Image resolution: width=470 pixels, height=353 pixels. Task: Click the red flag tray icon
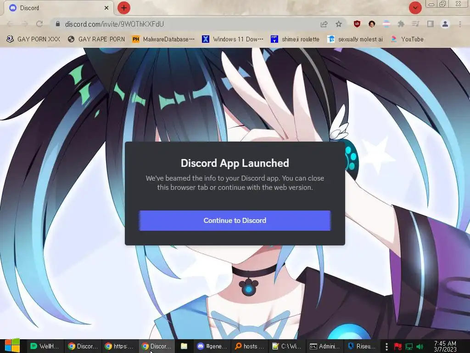(398, 347)
